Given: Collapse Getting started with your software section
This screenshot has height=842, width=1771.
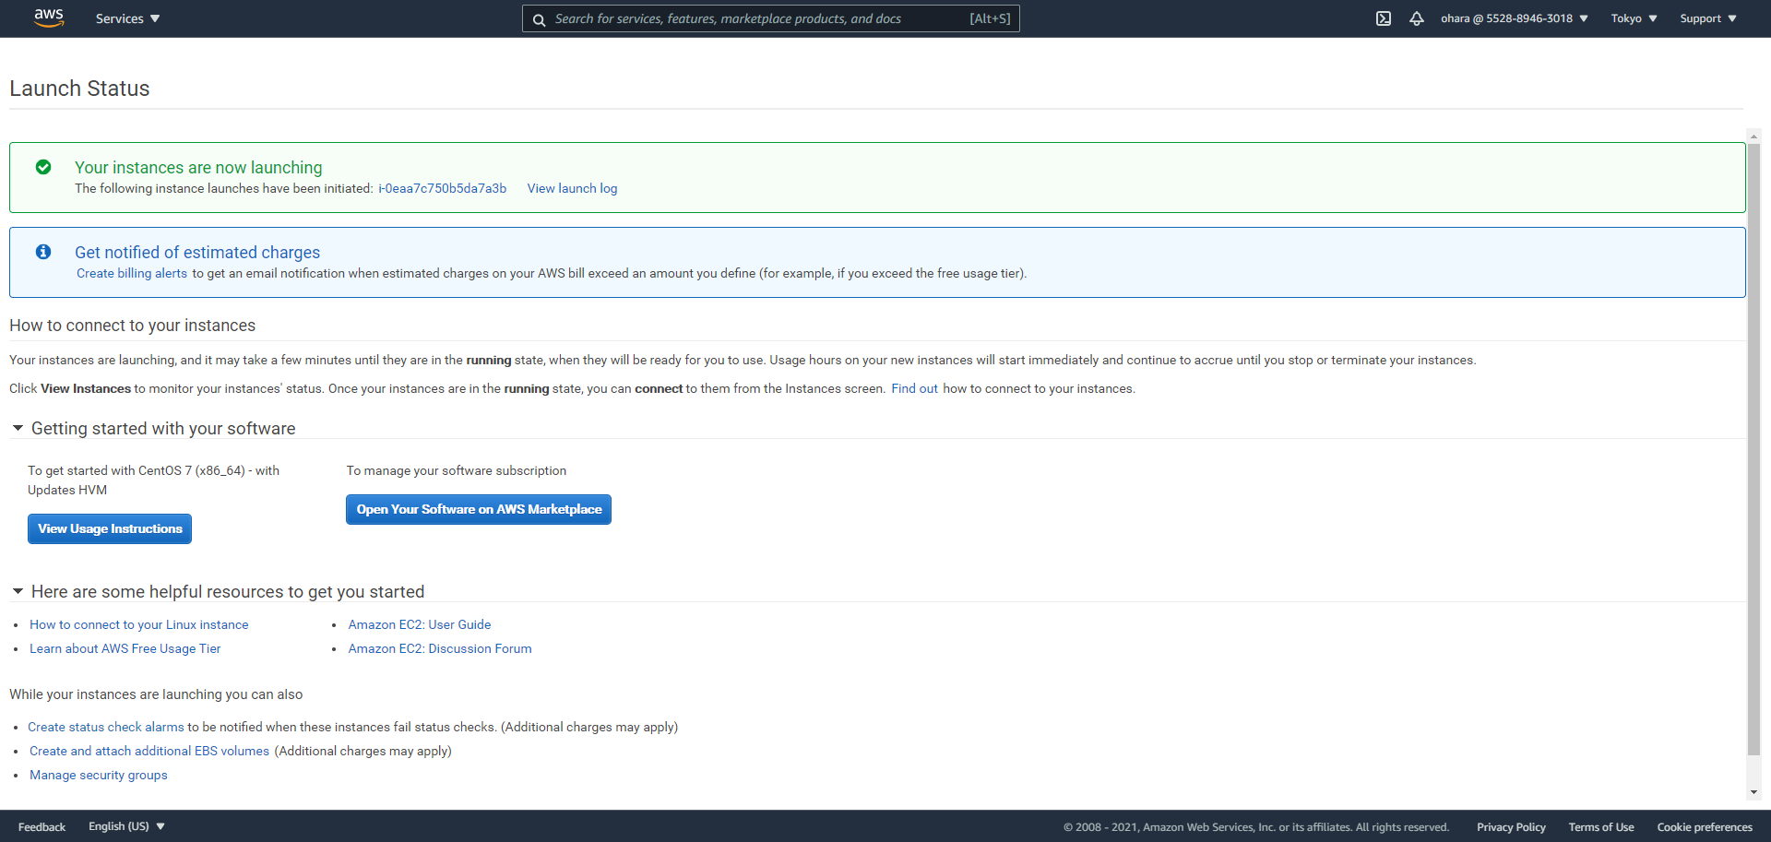Looking at the screenshot, I should pos(18,428).
